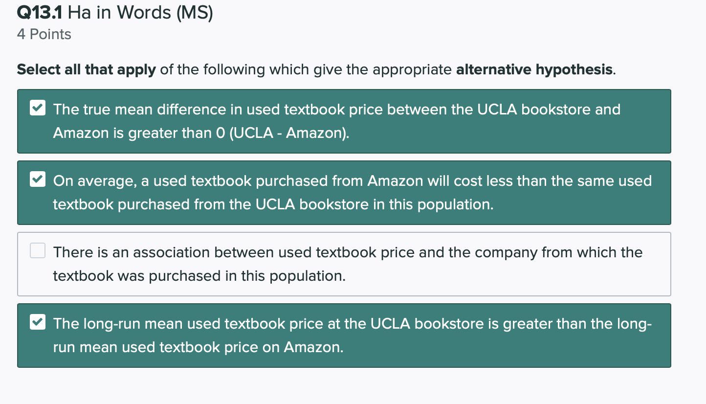This screenshot has width=706, height=404.
Task: Uncheck the "On average, a used textbook" checkbox
Action: (37, 180)
